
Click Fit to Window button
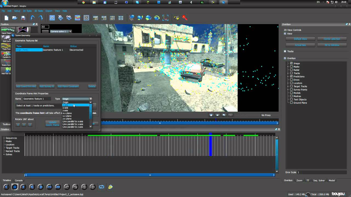pos(332,45)
